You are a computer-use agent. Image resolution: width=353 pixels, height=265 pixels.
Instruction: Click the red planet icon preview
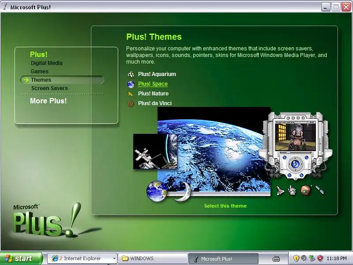pyautogui.click(x=306, y=190)
